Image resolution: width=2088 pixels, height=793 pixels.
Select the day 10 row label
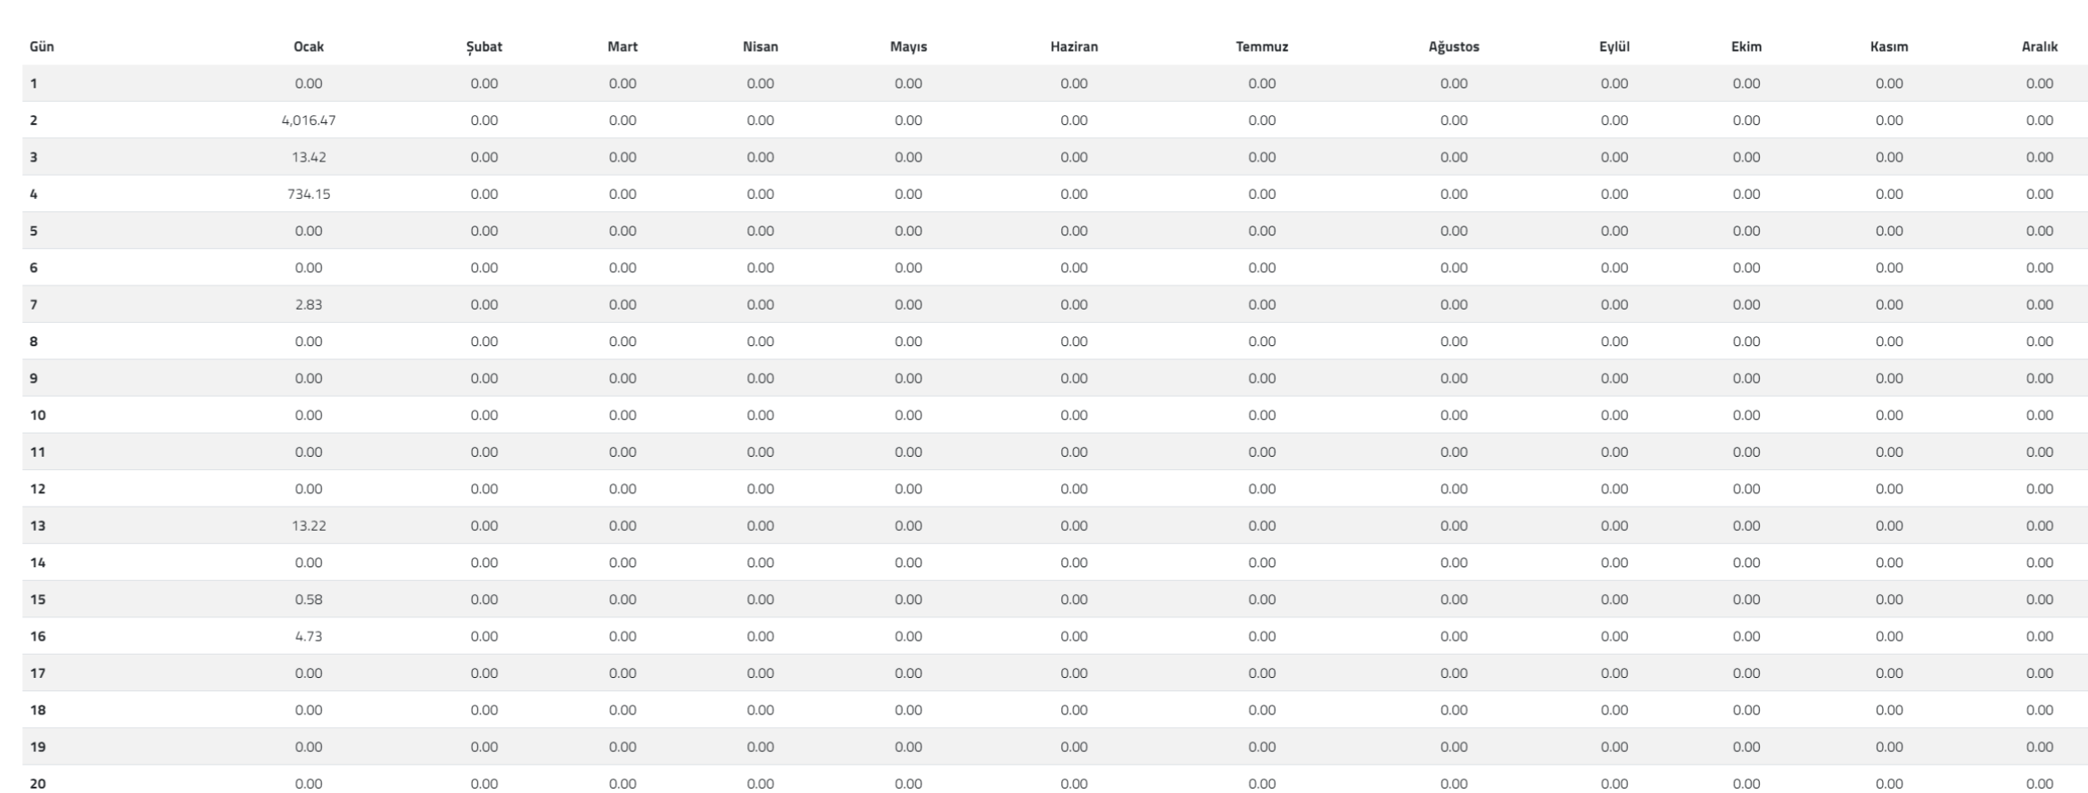click(x=37, y=415)
